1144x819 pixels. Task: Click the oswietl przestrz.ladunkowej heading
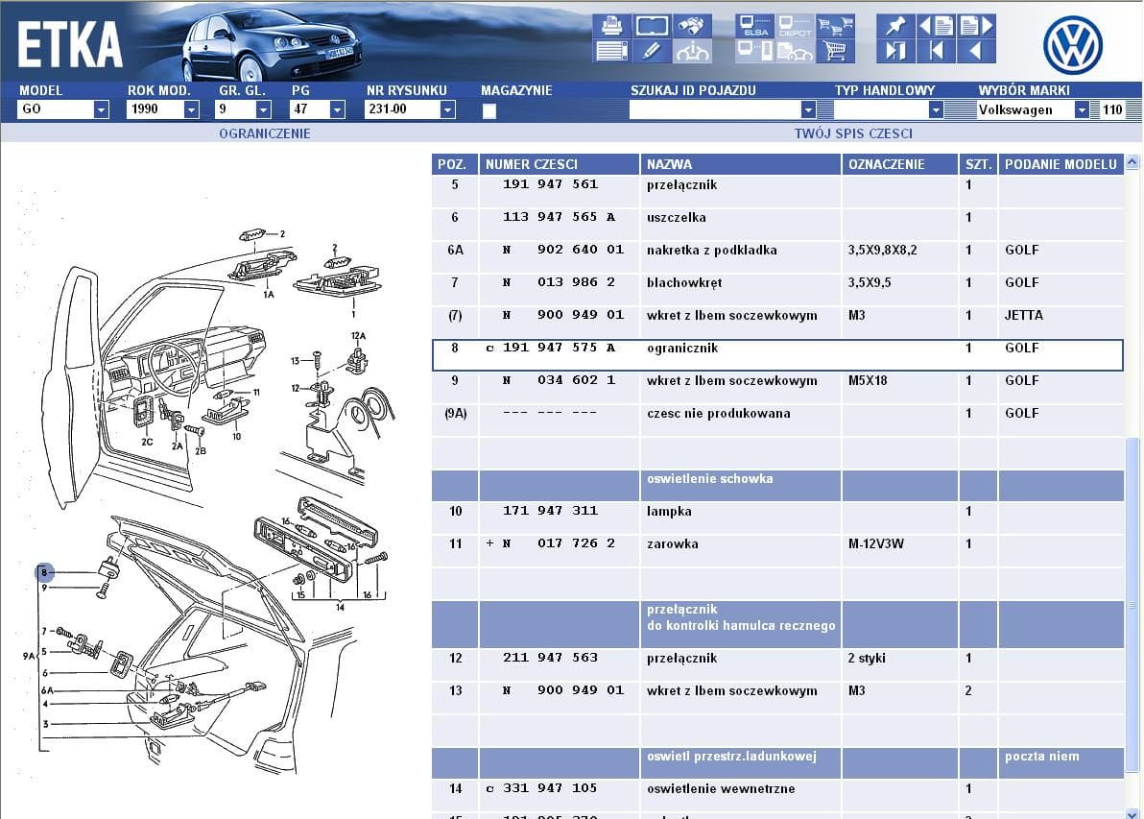coord(731,757)
